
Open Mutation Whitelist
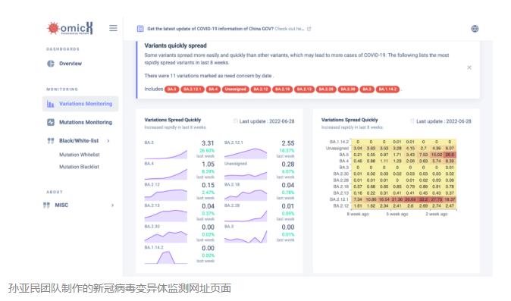click(79, 155)
